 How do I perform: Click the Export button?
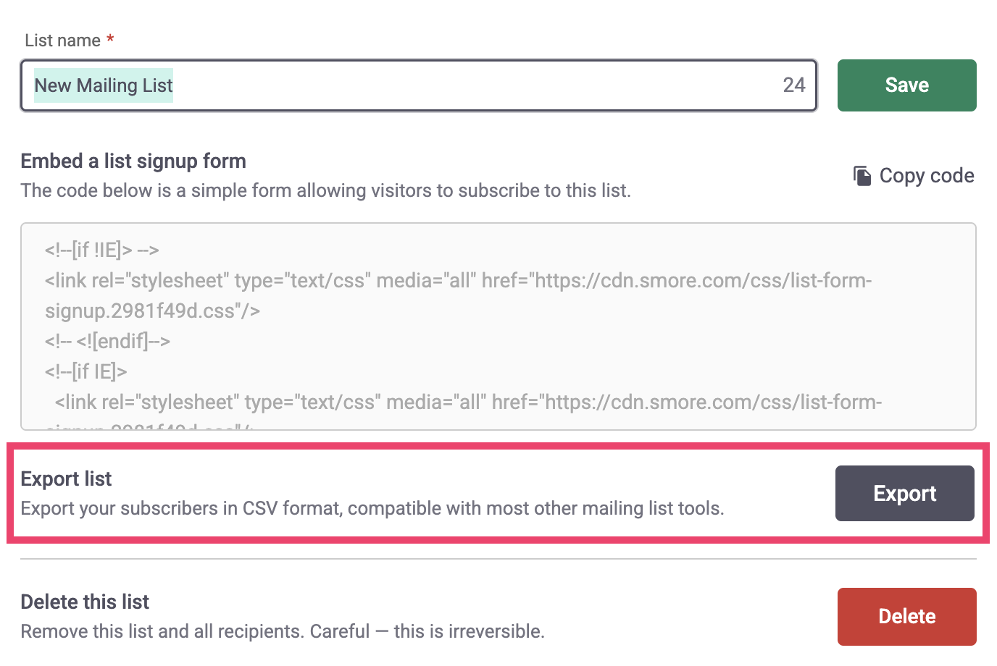point(904,494)
